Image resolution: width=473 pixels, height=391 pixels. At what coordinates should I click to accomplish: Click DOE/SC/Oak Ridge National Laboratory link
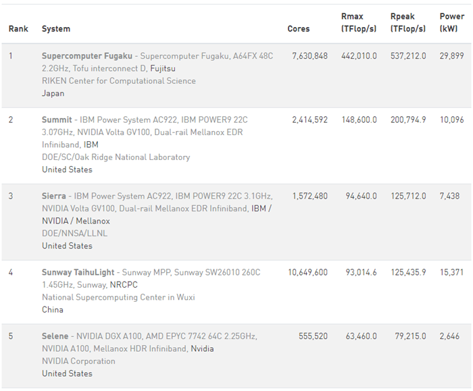[x=116, y=157]
